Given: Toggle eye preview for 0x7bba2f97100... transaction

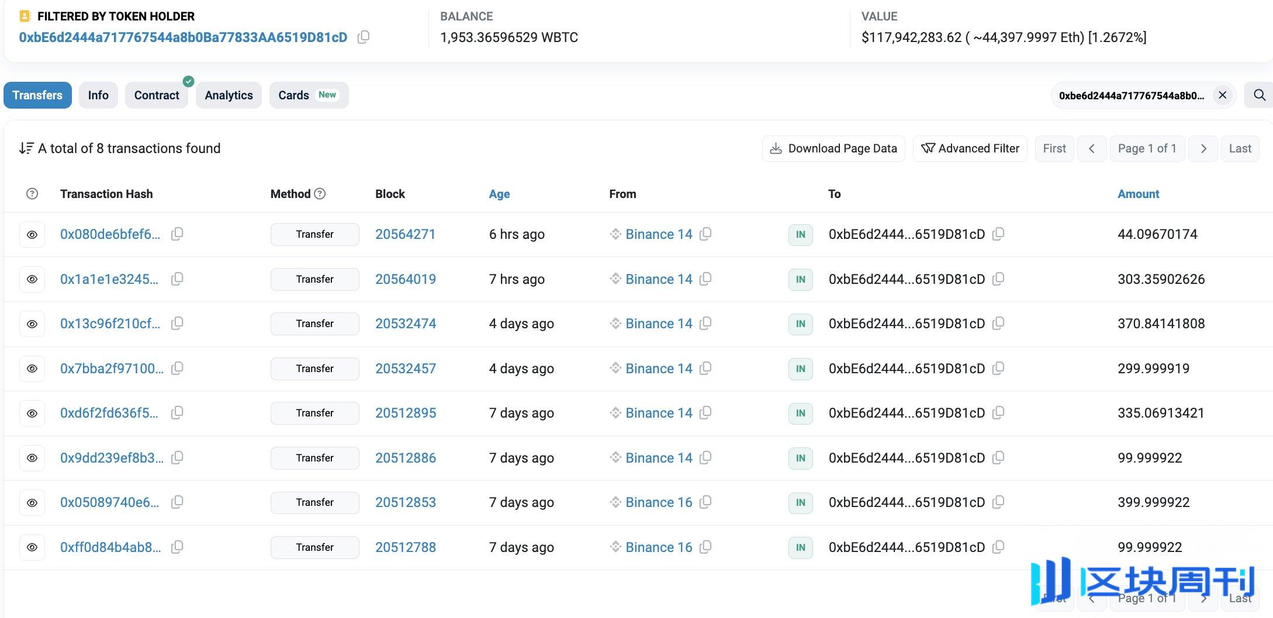Looking at the screenshot, I should (32, 369).
